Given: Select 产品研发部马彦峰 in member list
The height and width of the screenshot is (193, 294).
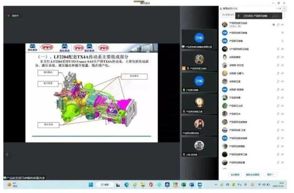Looking at the screenshot, I should point(253,33).
